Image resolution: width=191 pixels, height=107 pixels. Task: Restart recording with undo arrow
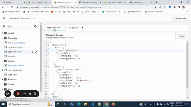pos(25,94)
